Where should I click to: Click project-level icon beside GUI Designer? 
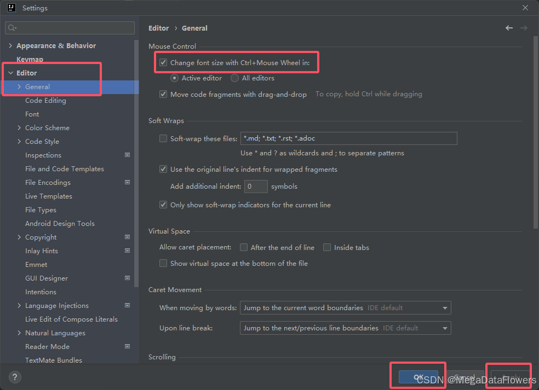127,278
